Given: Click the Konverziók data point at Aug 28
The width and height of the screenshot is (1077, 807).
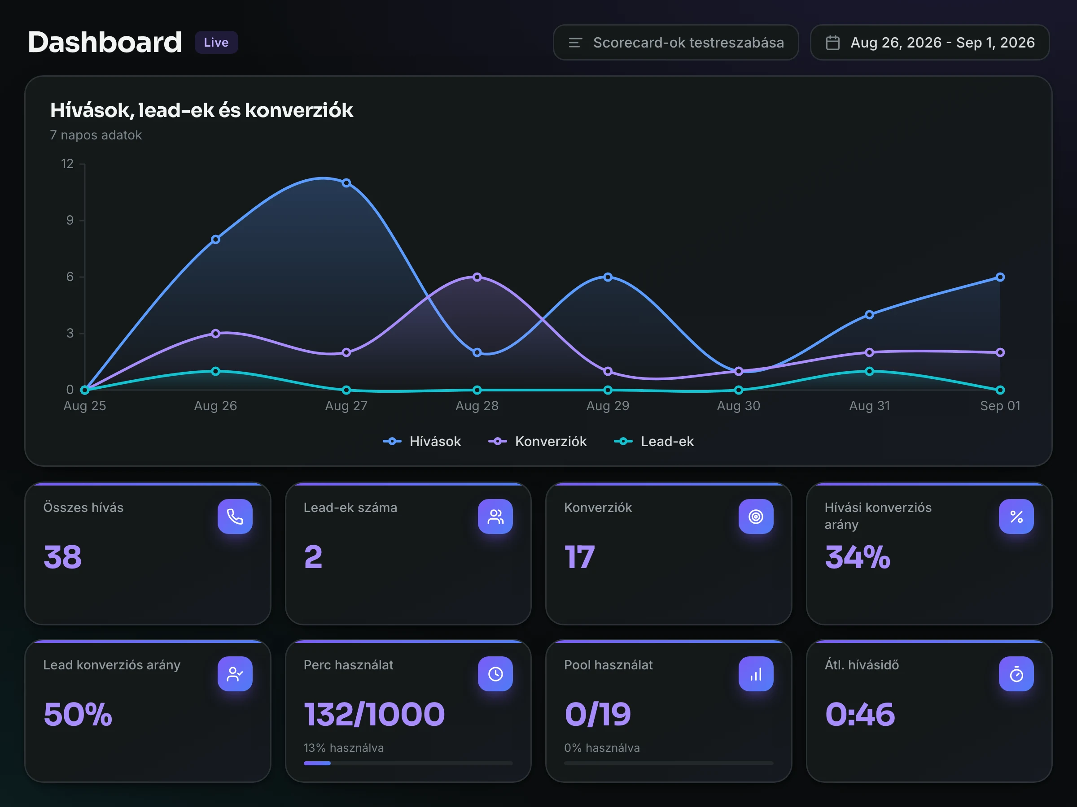Looking at the screenshot, I should (477, 277).
